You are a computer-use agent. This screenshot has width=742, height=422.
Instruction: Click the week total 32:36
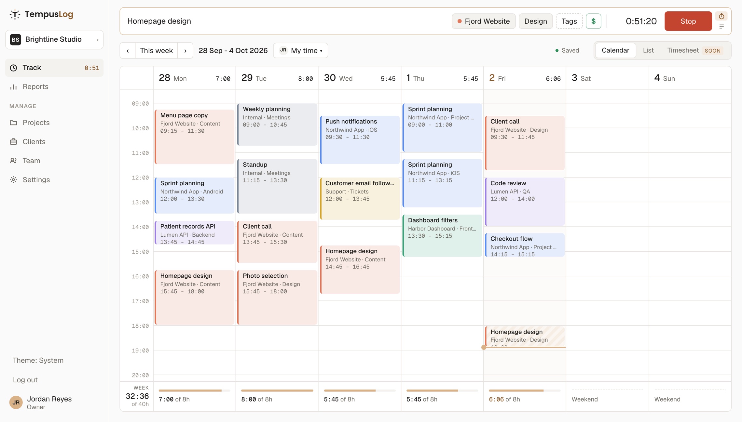click(x=137, y=396)
